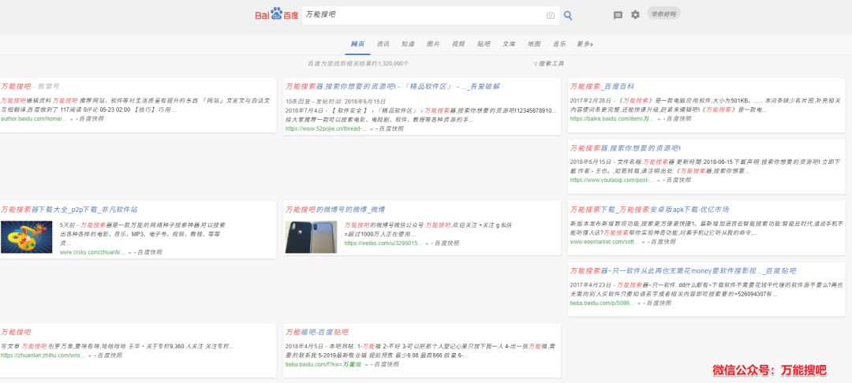The image size is (852, 383).
Task: Open the 地图 tab
Action: 533,44
